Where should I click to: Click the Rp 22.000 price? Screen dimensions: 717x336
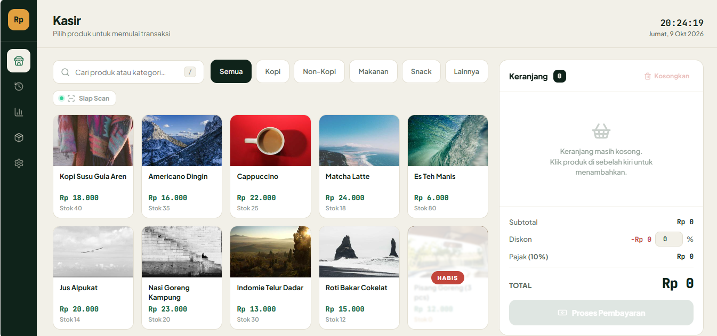pyautogui.click(x=256, y=198)
